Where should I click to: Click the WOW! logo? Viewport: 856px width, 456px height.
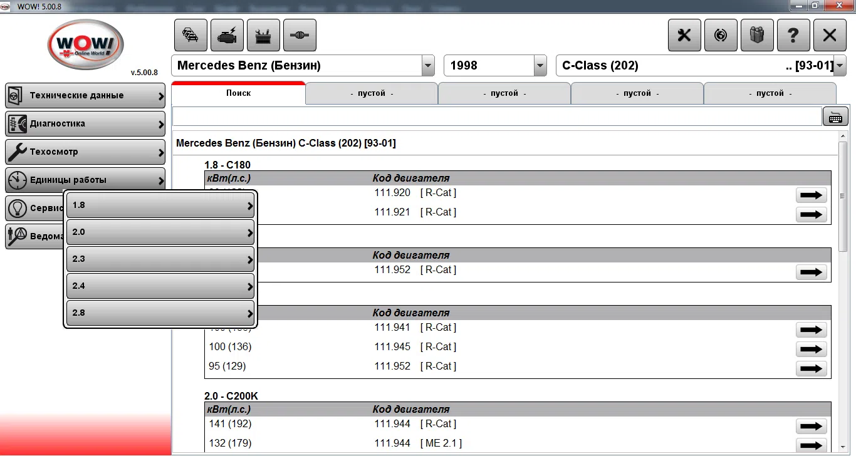tap(85, 44)
